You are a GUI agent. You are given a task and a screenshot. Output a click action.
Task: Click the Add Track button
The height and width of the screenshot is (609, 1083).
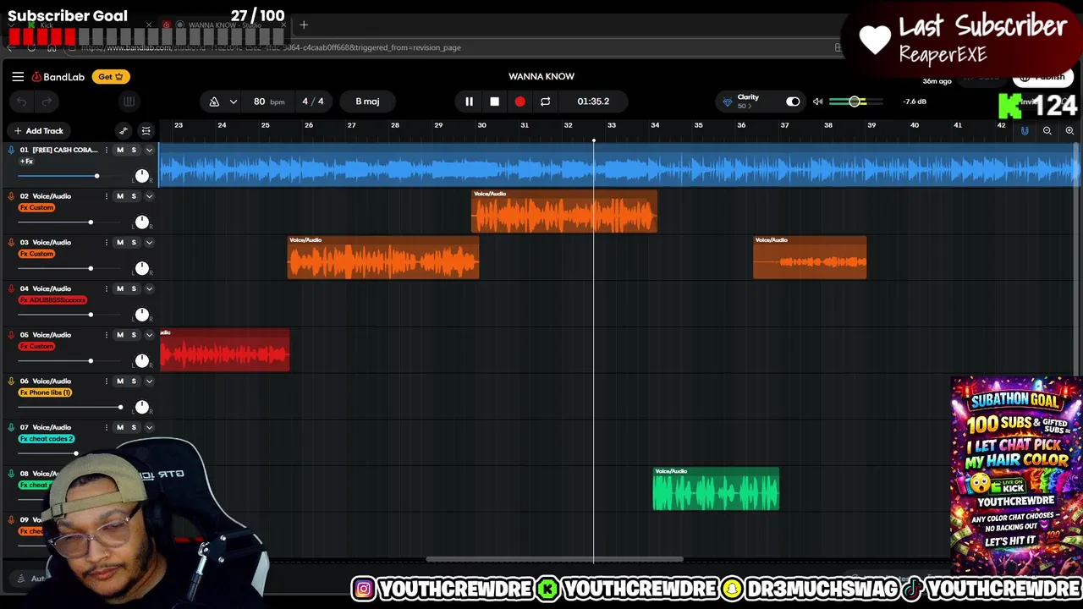pyautogui.click(x=38, y=130)
